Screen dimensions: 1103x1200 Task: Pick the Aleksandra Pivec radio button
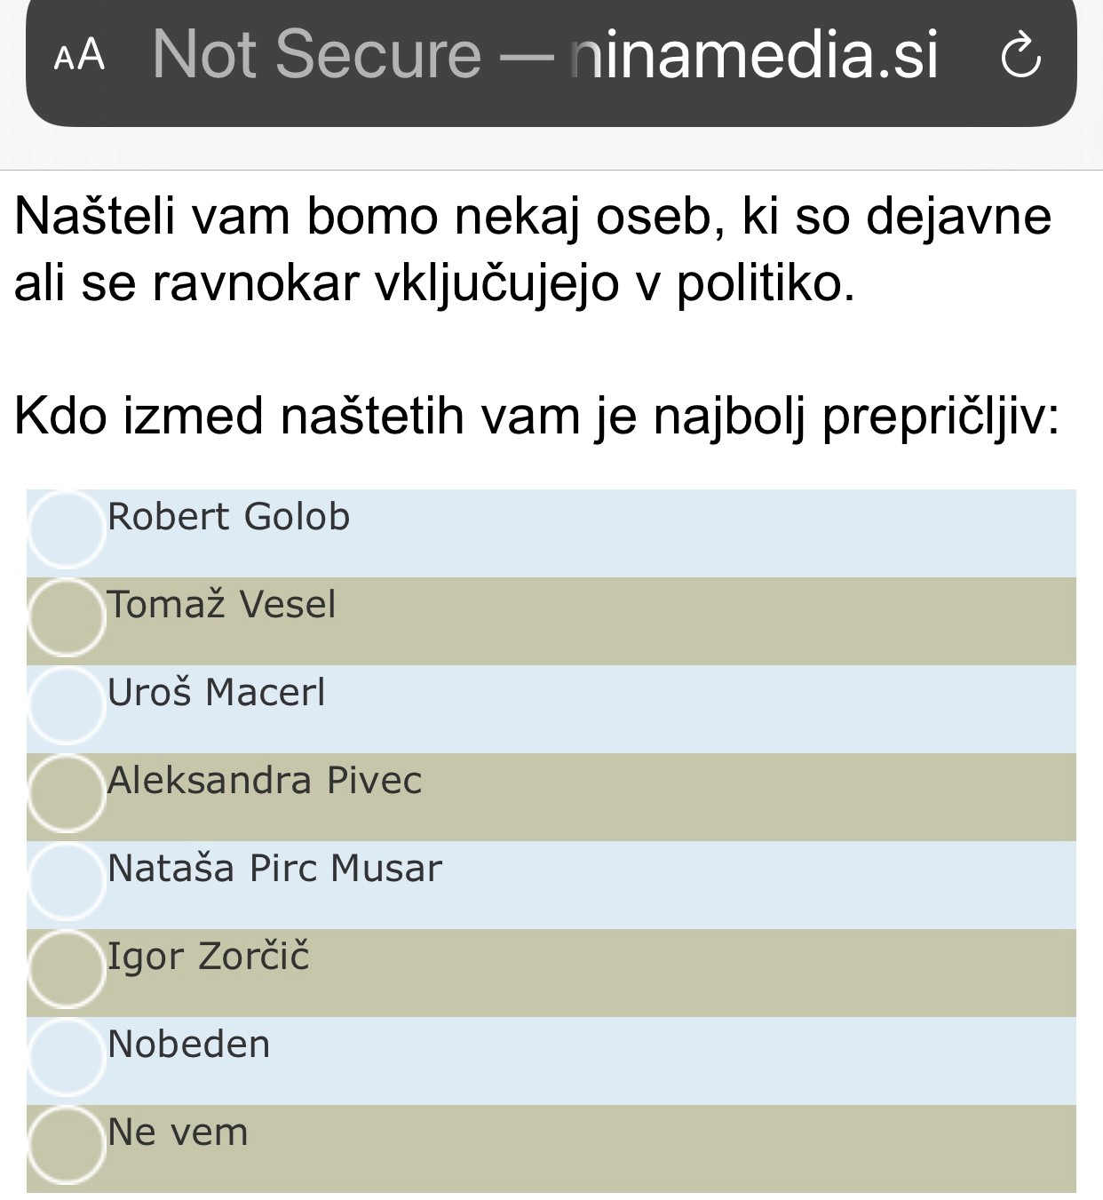67,794
